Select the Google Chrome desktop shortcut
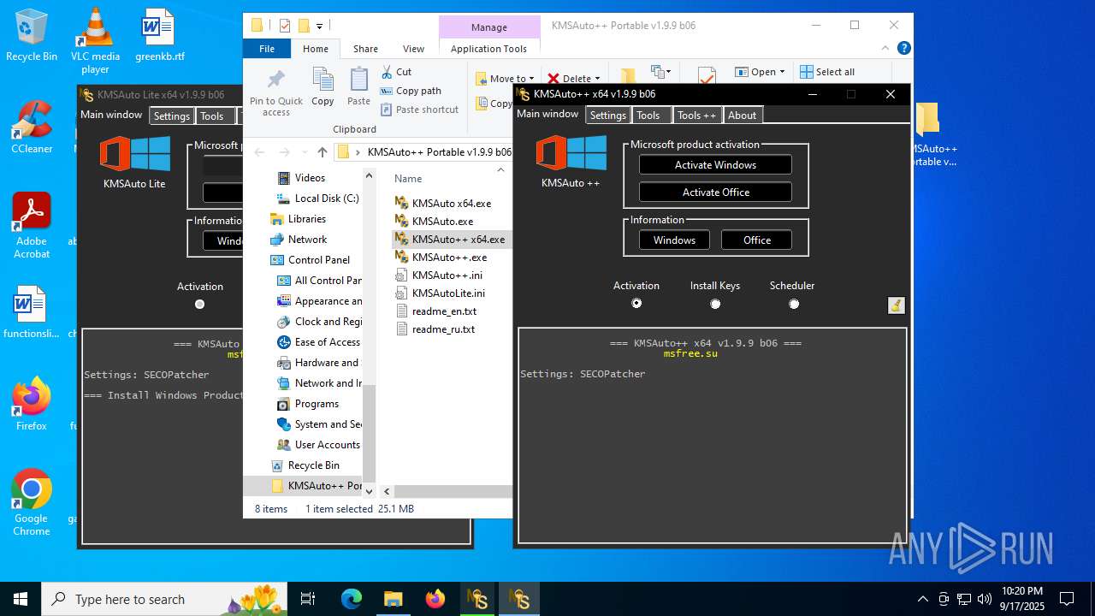 (x=32, y=502)
